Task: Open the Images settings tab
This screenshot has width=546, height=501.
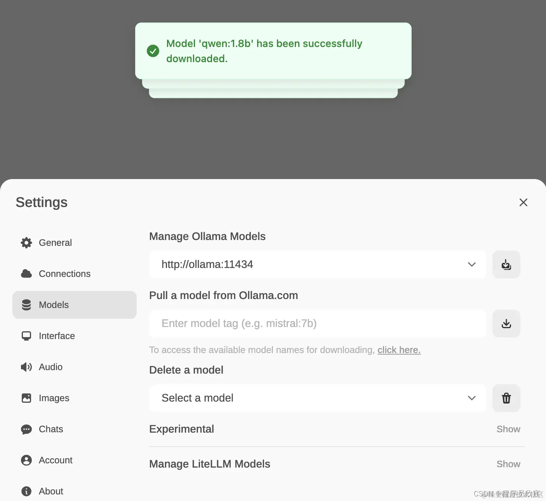Action: (74, 398)
